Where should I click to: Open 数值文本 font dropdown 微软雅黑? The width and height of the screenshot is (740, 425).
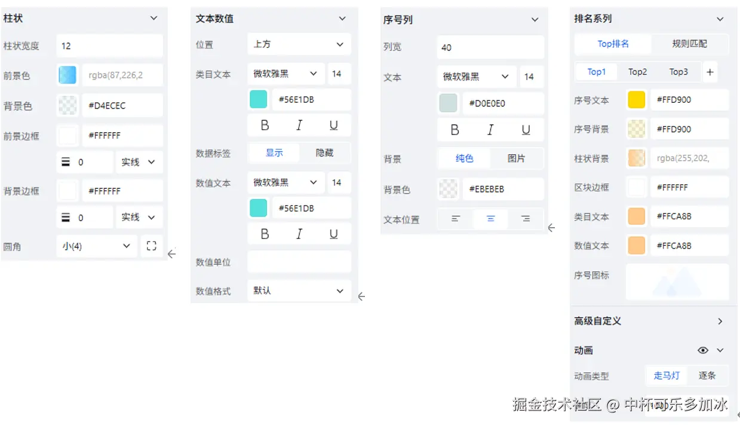point(286,182)
